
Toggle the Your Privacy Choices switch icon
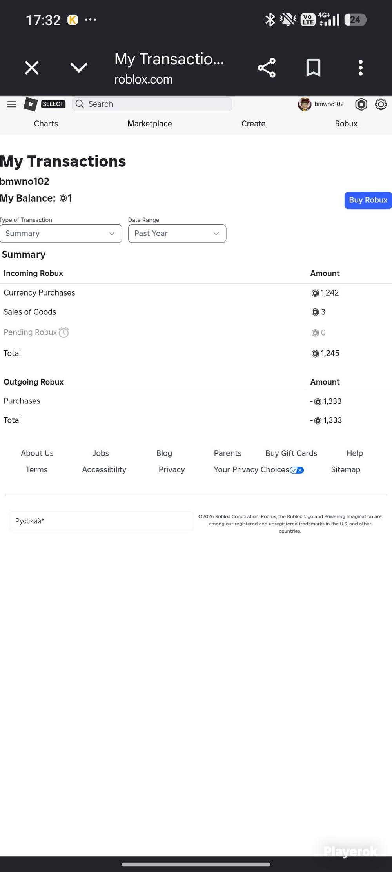click(x=297, y=470)
